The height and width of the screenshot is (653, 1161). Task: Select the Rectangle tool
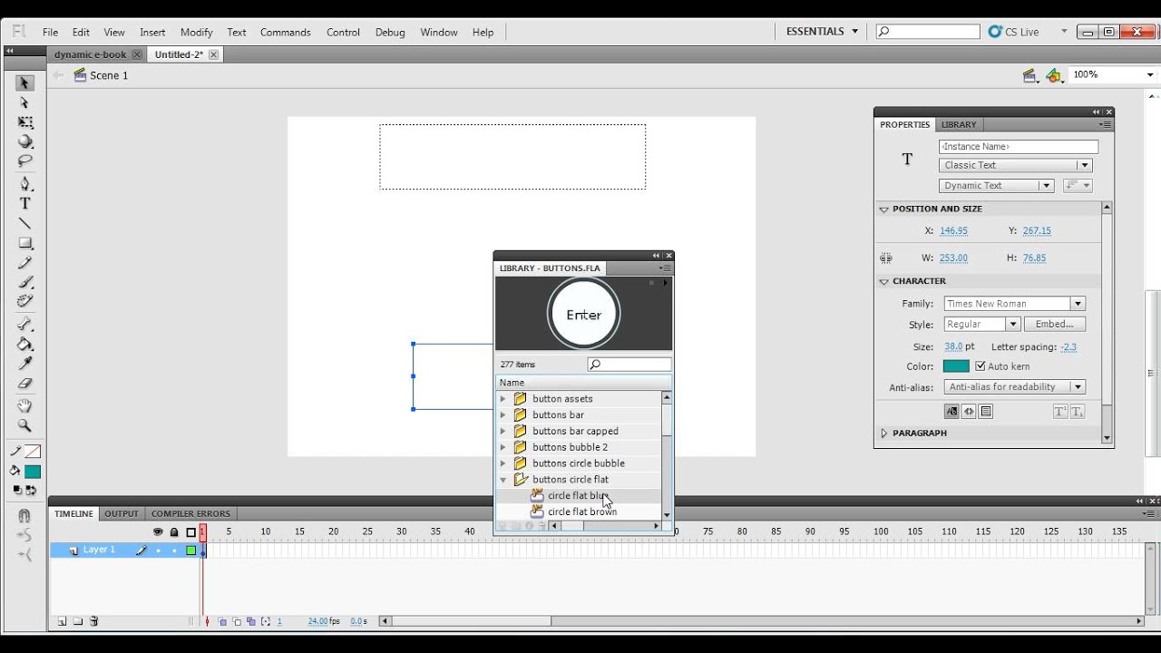tap(25, 243)
